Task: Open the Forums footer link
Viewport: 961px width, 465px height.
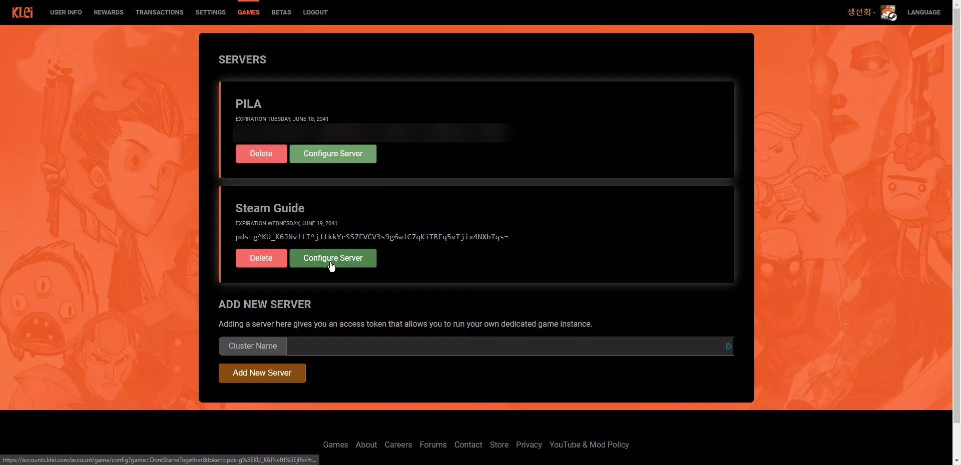Action: point(433,445)
